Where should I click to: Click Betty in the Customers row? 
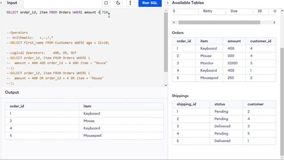pyautogui.click(x=208, y=11)
